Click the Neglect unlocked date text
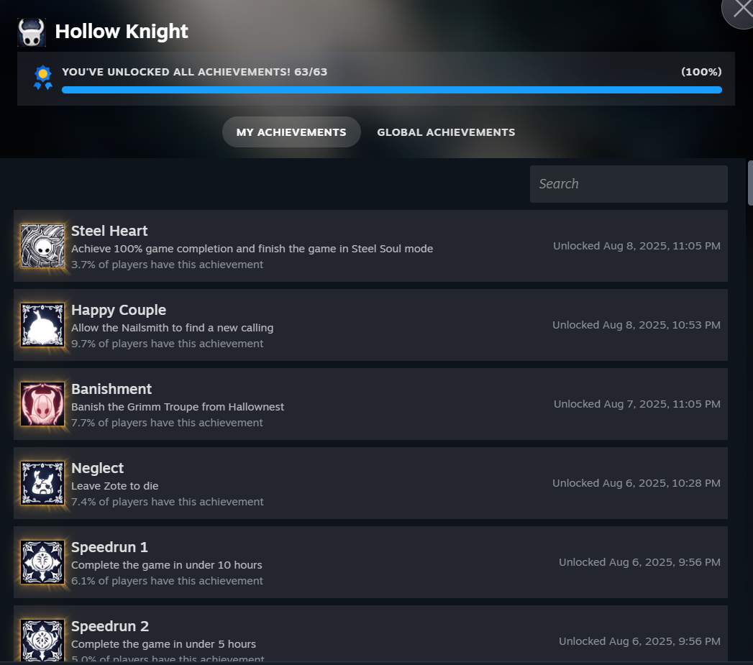Image resolution: width=753 pixels, height=665 pixels. 636,483
